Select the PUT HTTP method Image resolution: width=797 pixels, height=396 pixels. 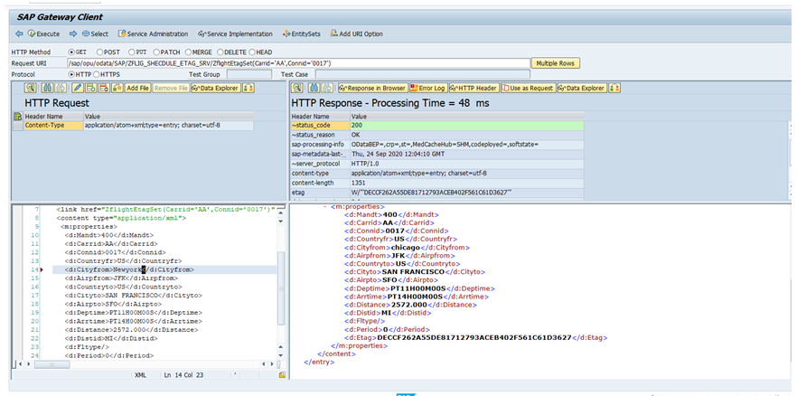[x=131, y=52]
